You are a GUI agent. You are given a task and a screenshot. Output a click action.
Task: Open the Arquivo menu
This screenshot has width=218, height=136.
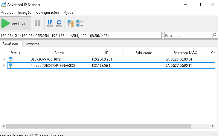[x=7, y=13]
